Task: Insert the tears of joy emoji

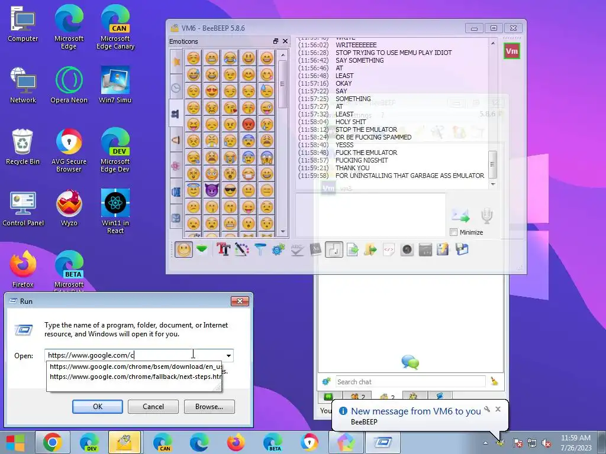Action: tap(230, 59)
